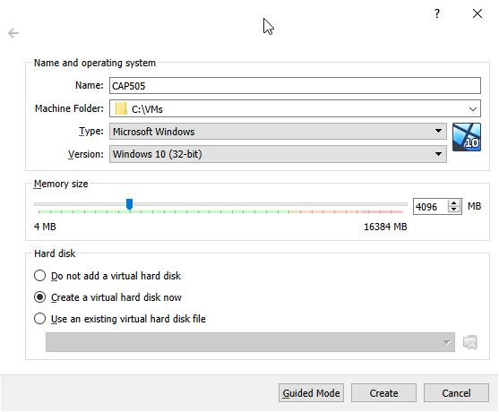The width and height of the screenshot is (499, 412).
Task: Increase memory with the spinner up arrow
Action: (x=454, y=202)
